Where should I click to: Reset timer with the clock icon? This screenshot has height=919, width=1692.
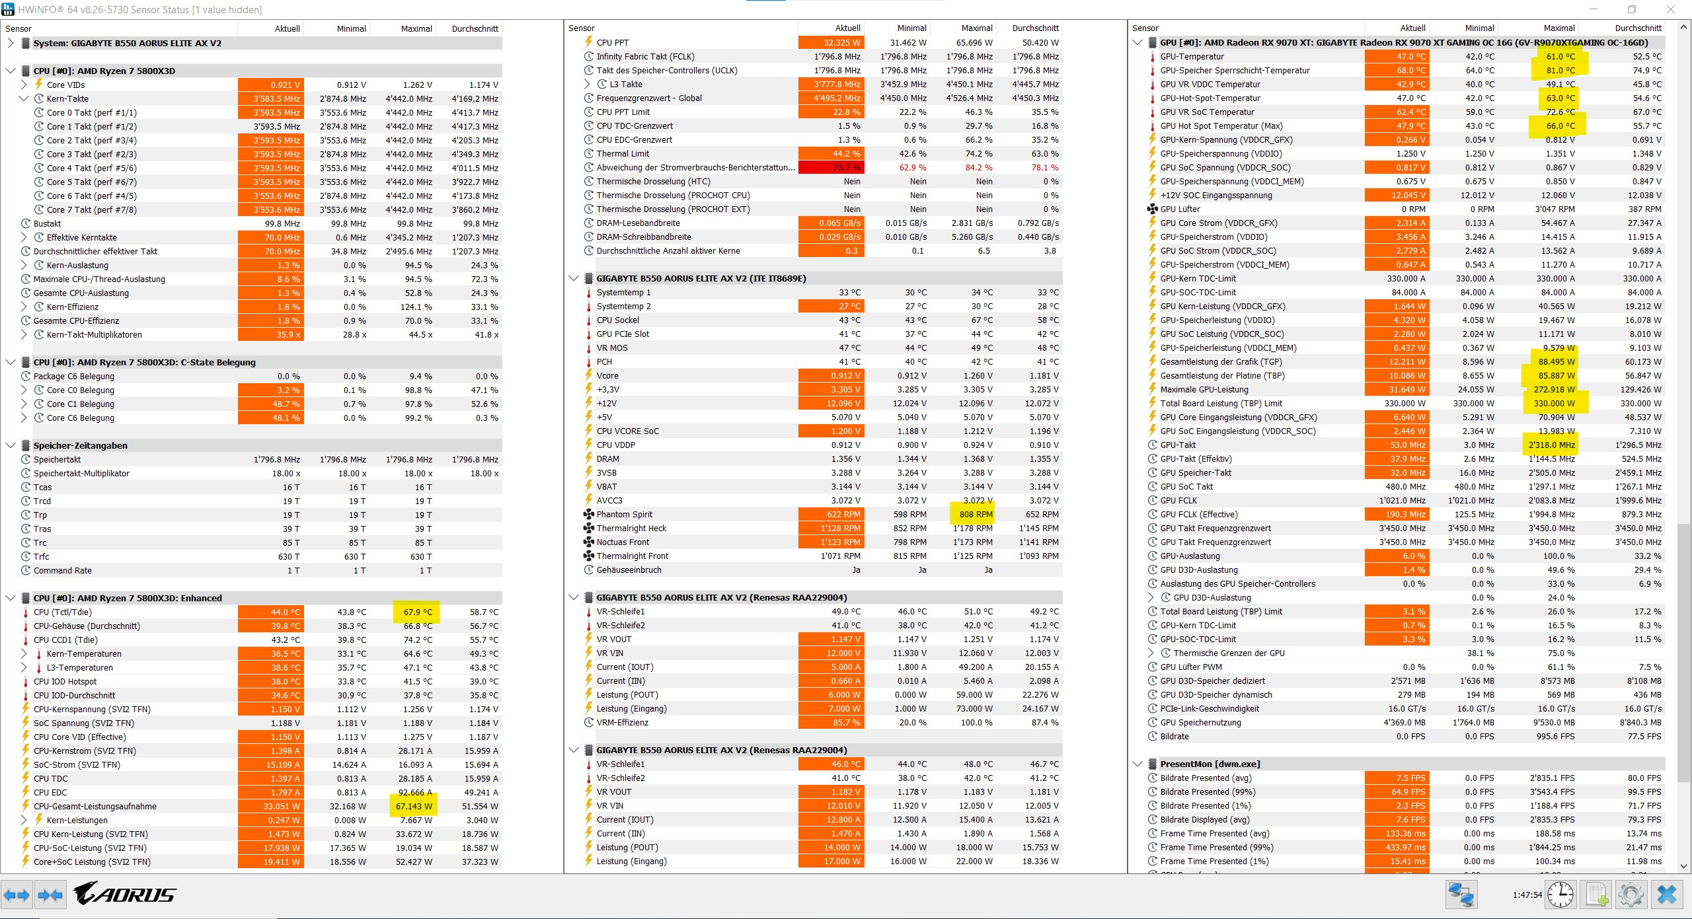(1560, 895)
